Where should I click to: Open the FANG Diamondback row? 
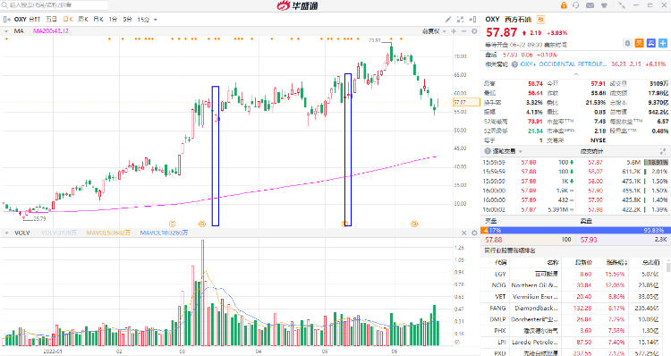click(x=573, y=308)
